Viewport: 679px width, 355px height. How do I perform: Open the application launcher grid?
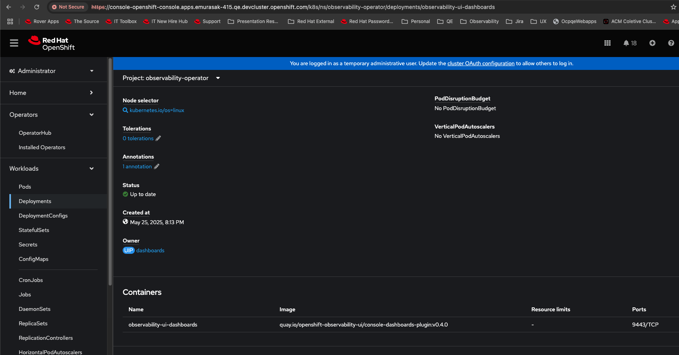point(608,43)
